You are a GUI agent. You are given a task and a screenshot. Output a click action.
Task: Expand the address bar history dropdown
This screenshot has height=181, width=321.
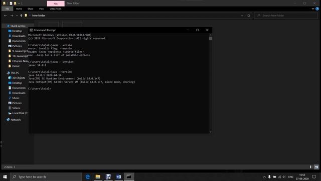(242, 16)
